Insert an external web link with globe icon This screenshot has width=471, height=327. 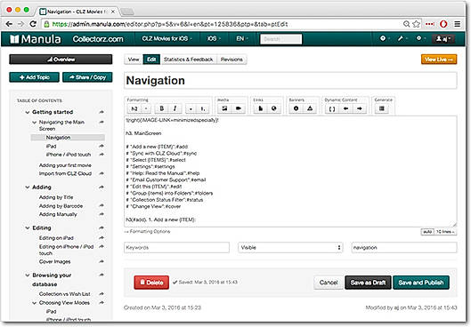point(274,108)
